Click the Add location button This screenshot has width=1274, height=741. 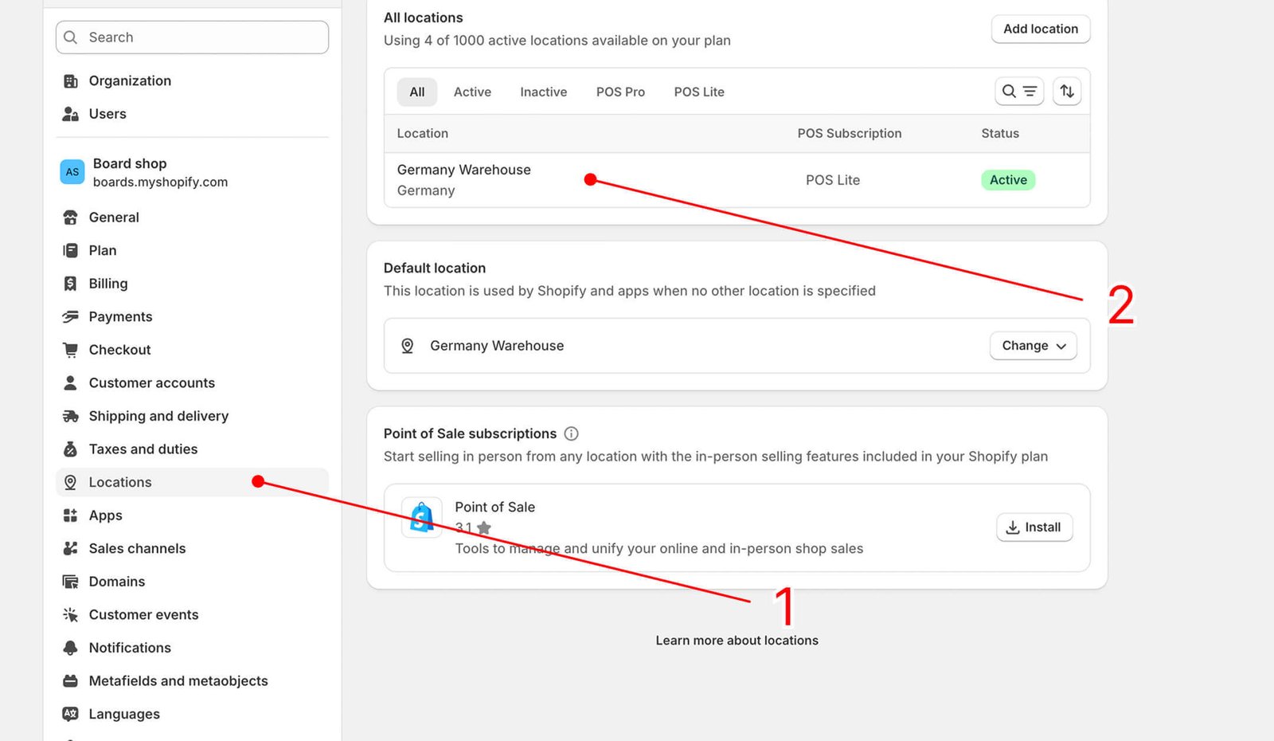(x=1041, y=29)
